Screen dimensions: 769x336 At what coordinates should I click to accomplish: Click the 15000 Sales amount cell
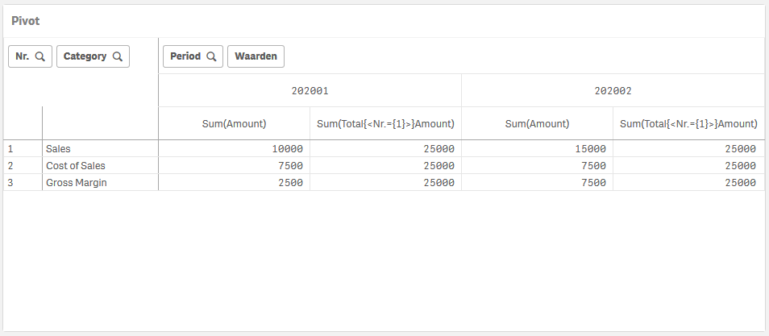[x=538, y=149]
